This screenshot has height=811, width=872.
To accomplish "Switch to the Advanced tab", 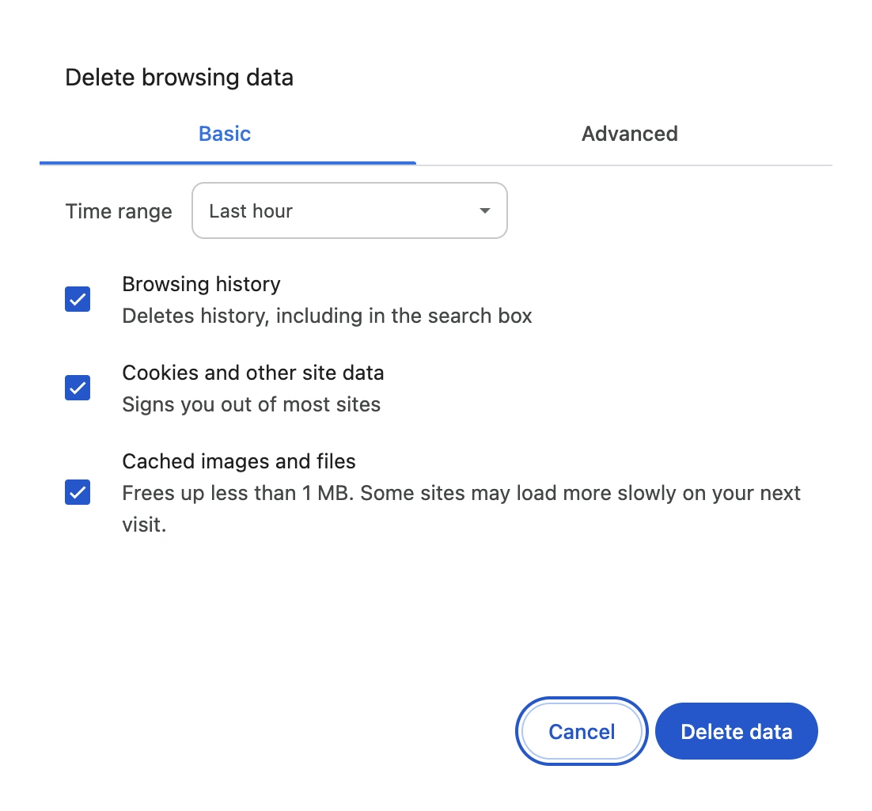I will (629, 134).
